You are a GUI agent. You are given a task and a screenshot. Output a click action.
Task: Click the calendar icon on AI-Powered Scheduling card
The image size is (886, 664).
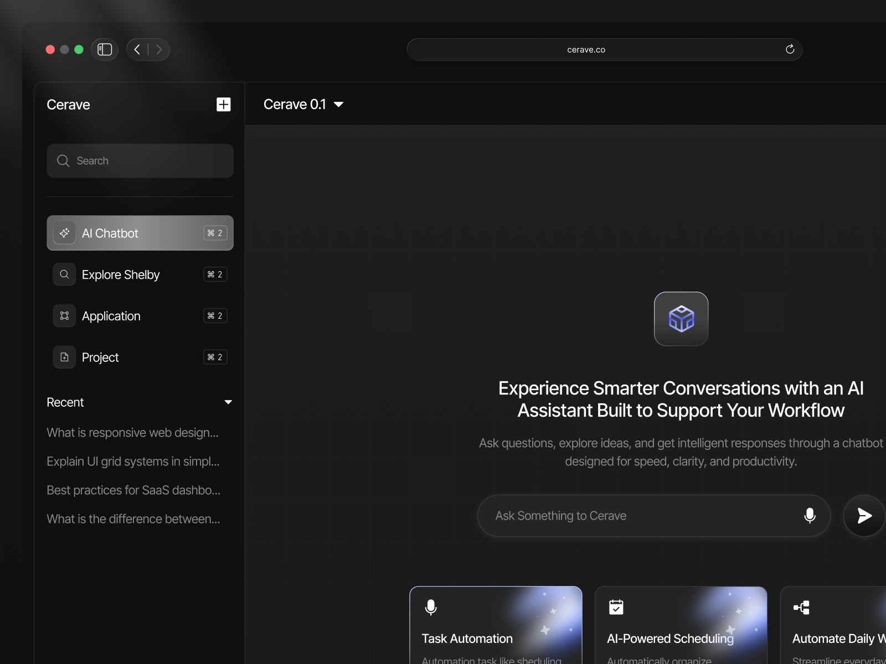point(616,607)
